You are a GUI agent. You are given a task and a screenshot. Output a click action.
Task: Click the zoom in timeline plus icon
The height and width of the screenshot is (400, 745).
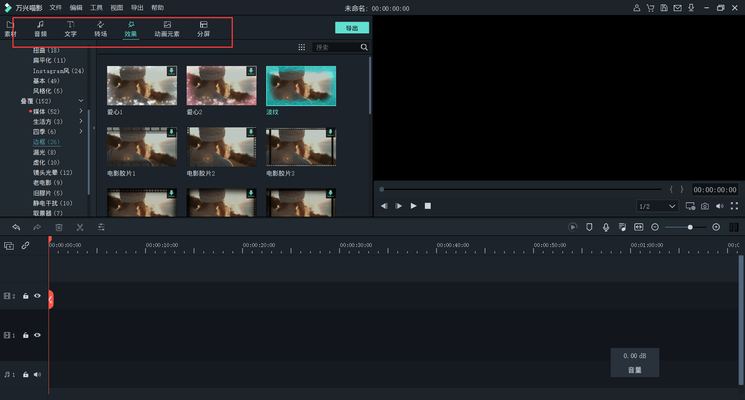pyautogui.click(x=716, y=227)
